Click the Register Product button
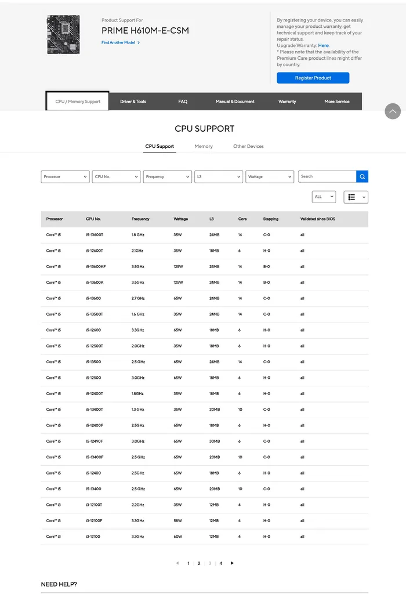The width and height of the screenshot is (406, 594). coord(313,78)
